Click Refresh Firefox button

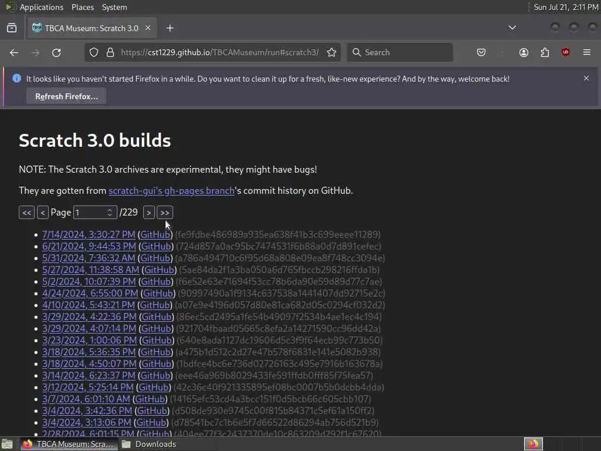coord(66,96)
